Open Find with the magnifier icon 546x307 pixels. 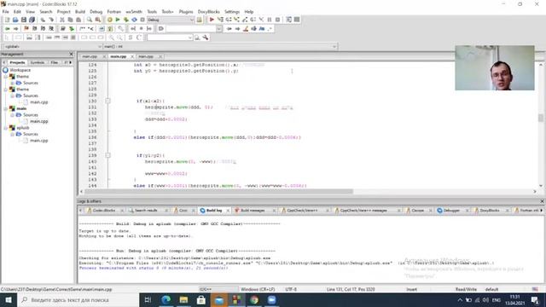pos(90,20)
